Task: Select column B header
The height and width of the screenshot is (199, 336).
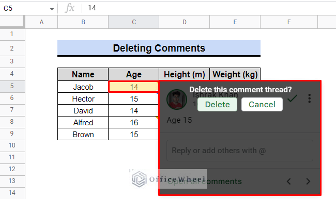Action: tap(83, 22)
